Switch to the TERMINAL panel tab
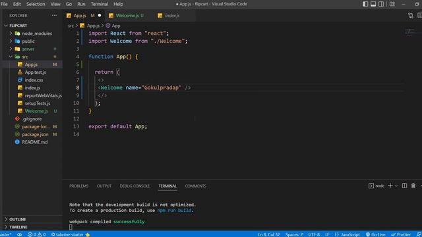This screenshot has height=237, width=422. (x=167, y=186)
